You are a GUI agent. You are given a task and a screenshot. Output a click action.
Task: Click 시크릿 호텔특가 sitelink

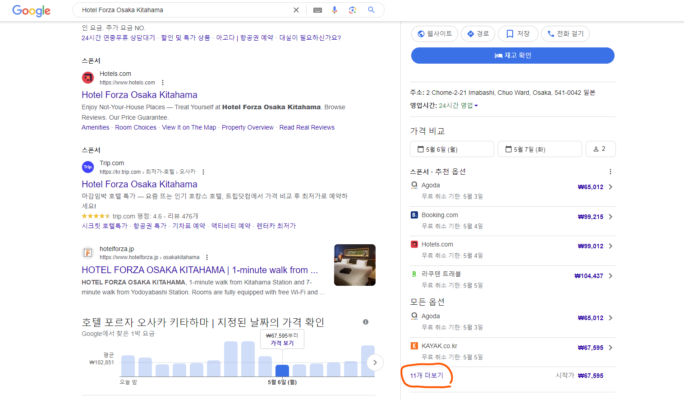coord(105,226)
